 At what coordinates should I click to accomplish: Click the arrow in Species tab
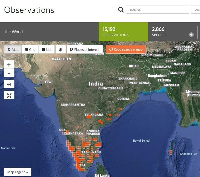tap(191, 35)
